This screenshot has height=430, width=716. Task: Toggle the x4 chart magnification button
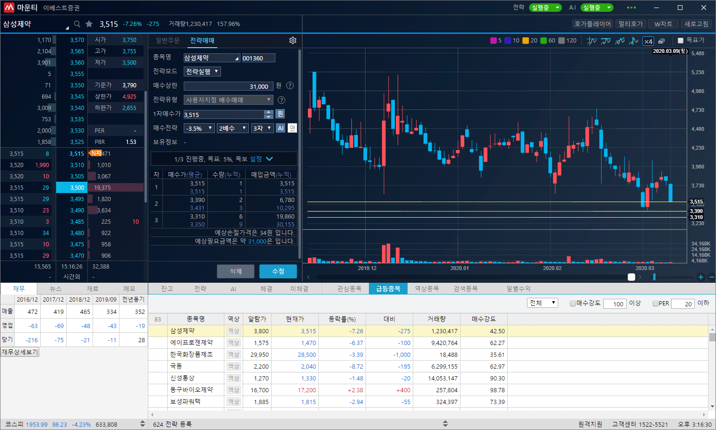tap(648, 41)
